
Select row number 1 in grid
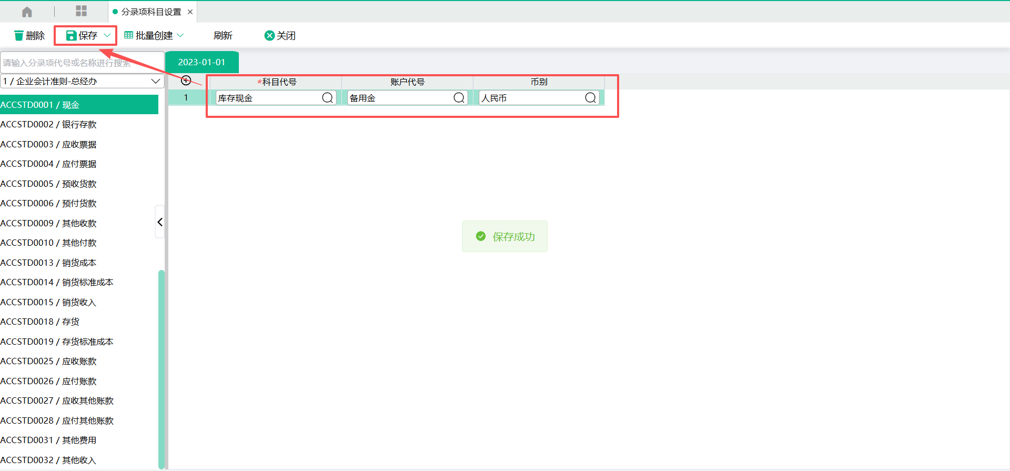[x=186, y=98]
